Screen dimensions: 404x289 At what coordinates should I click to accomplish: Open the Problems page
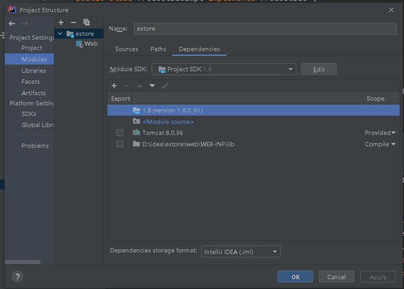point(35,146)
